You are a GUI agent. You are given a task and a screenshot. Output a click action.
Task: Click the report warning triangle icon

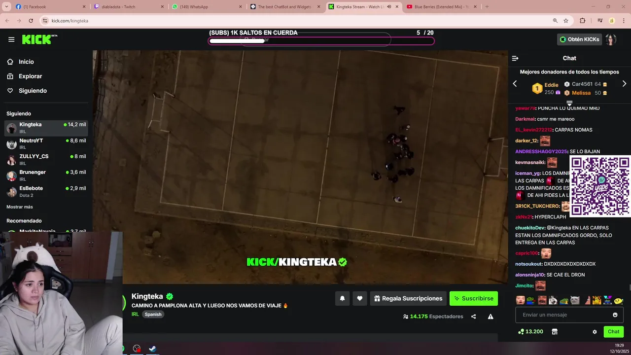click(x=491, y=317)
